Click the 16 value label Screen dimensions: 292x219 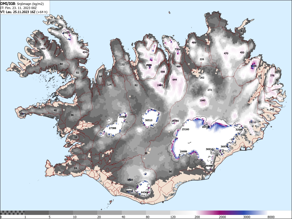(x=76, y=137)
